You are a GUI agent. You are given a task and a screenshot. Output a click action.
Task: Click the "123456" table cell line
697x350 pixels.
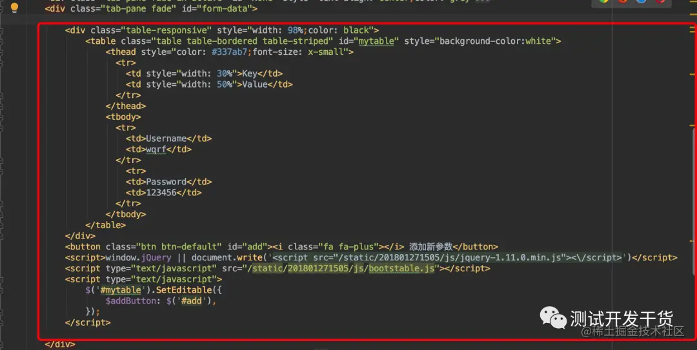(x=163, y=192)
